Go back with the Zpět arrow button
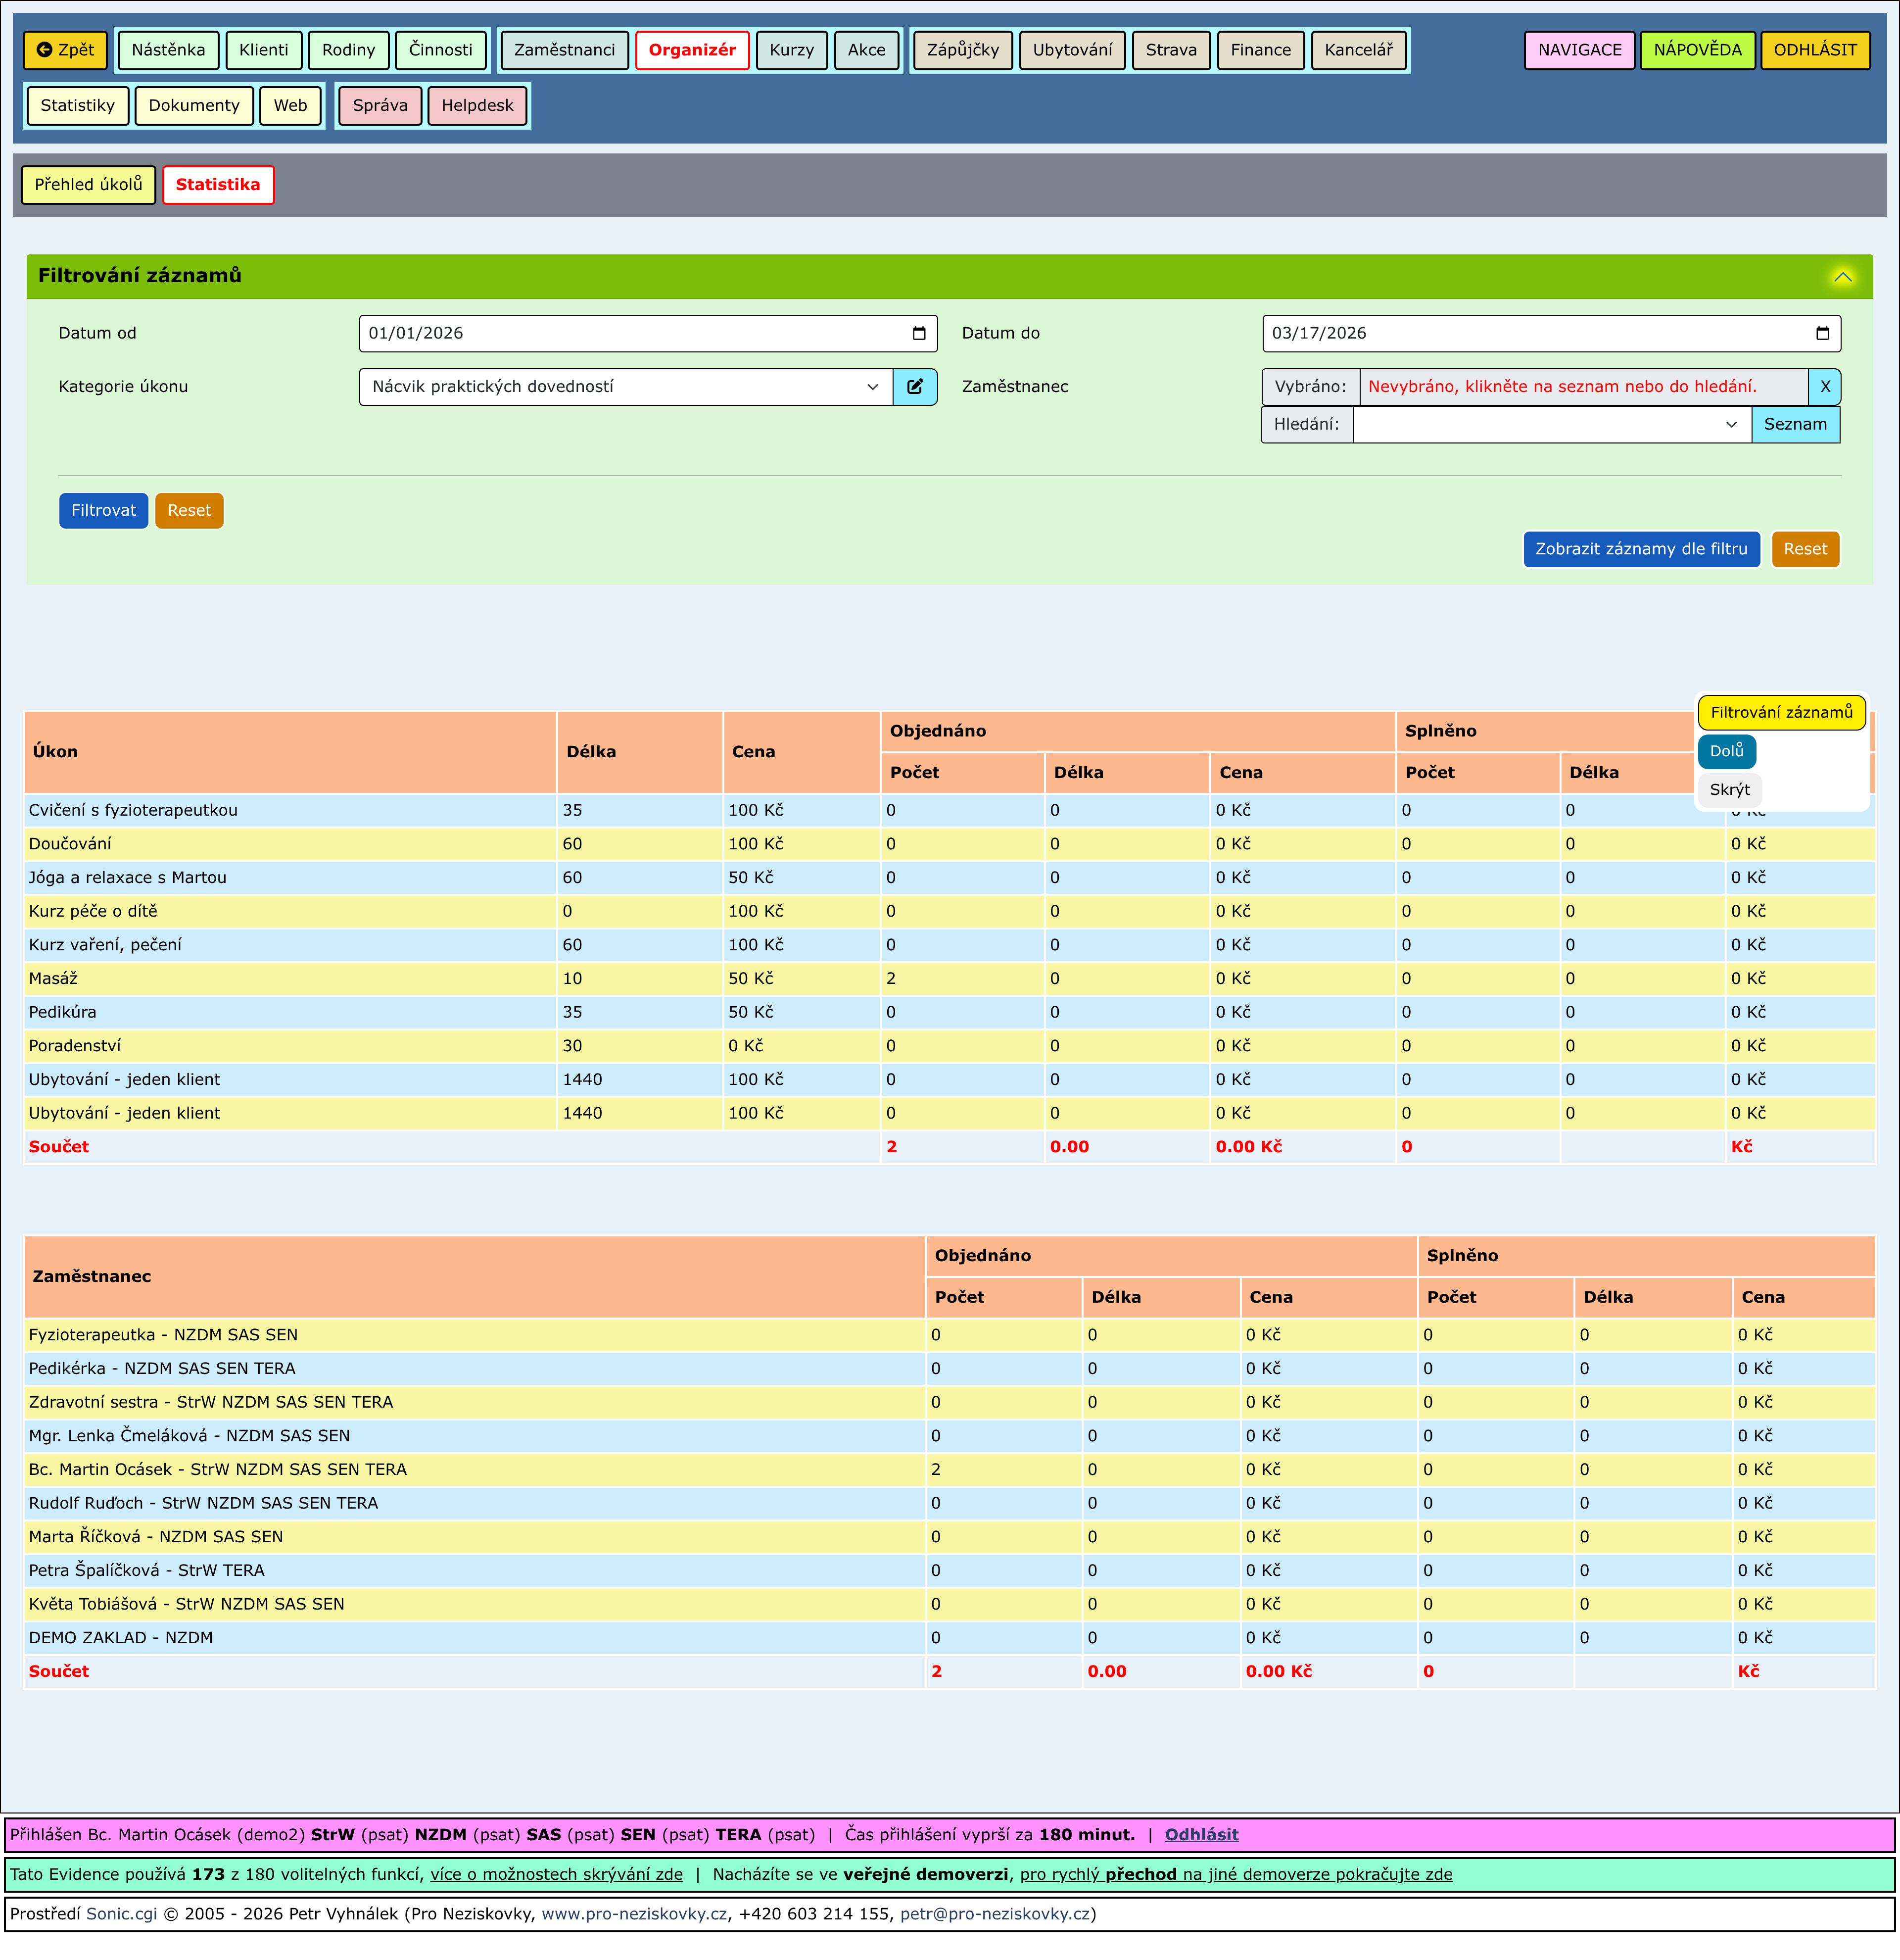 (x=65, y=50)
